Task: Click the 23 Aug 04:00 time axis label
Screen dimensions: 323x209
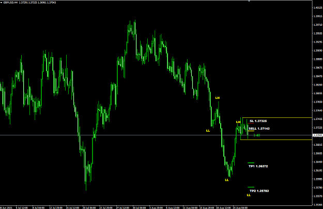Action: (x=240, y=208)
